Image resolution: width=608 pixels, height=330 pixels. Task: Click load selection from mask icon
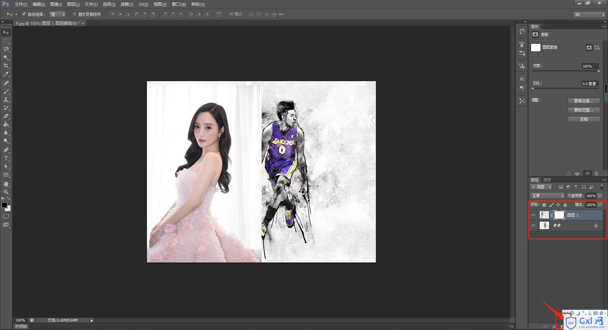(x=568, y=173)
